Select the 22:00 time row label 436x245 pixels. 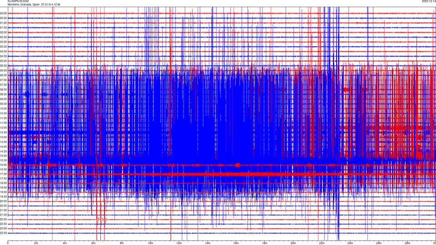point(3,220)
